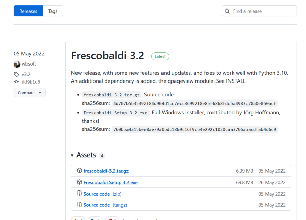
Task: Click the wbsoft avatar picture
Action: (17, 64)
